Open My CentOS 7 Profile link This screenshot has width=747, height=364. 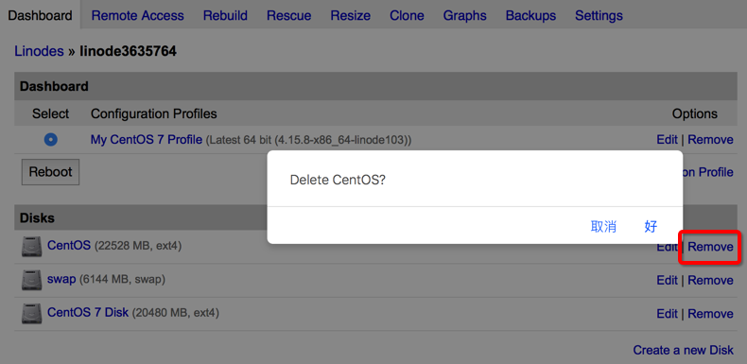(x=147, y=140)
